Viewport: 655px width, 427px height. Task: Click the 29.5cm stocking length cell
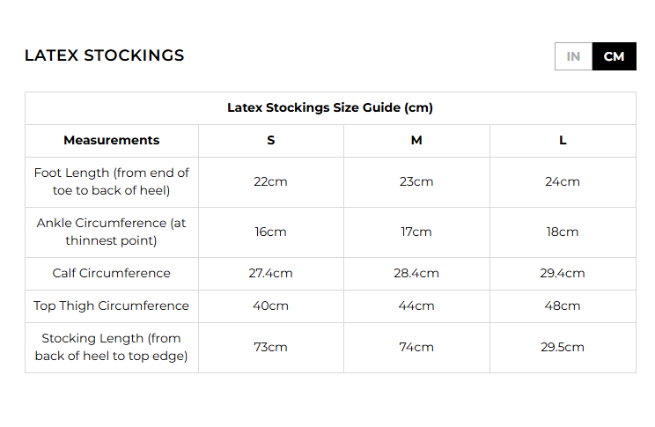click(x=563, y=347)
